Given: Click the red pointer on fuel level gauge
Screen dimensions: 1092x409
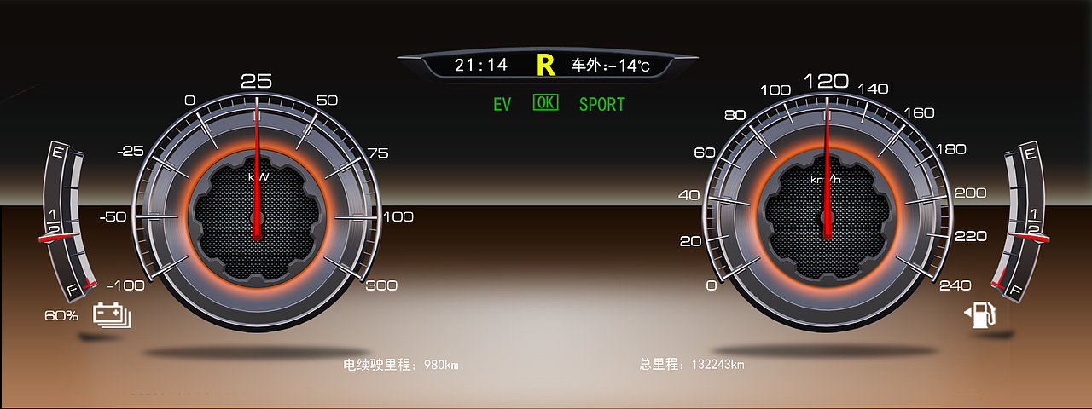Looking at the screenshot, I should (x=1028, y=236).
